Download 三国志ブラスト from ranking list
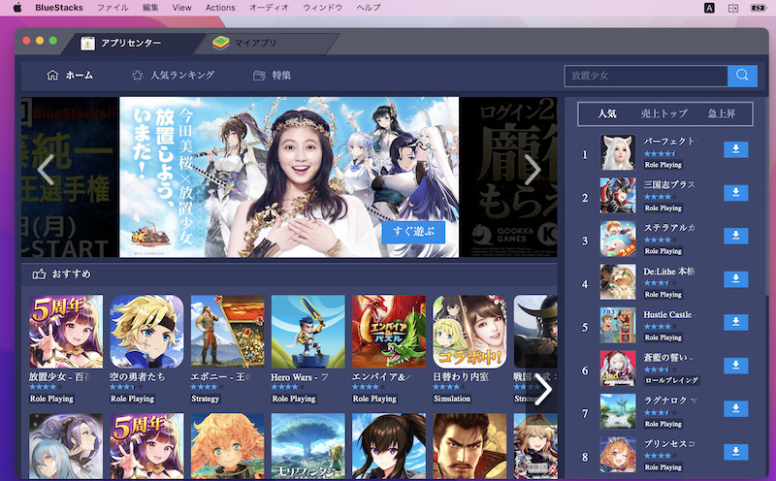This screenshot has width=776, height=481. pyautogui.click(x=736, y=193)
